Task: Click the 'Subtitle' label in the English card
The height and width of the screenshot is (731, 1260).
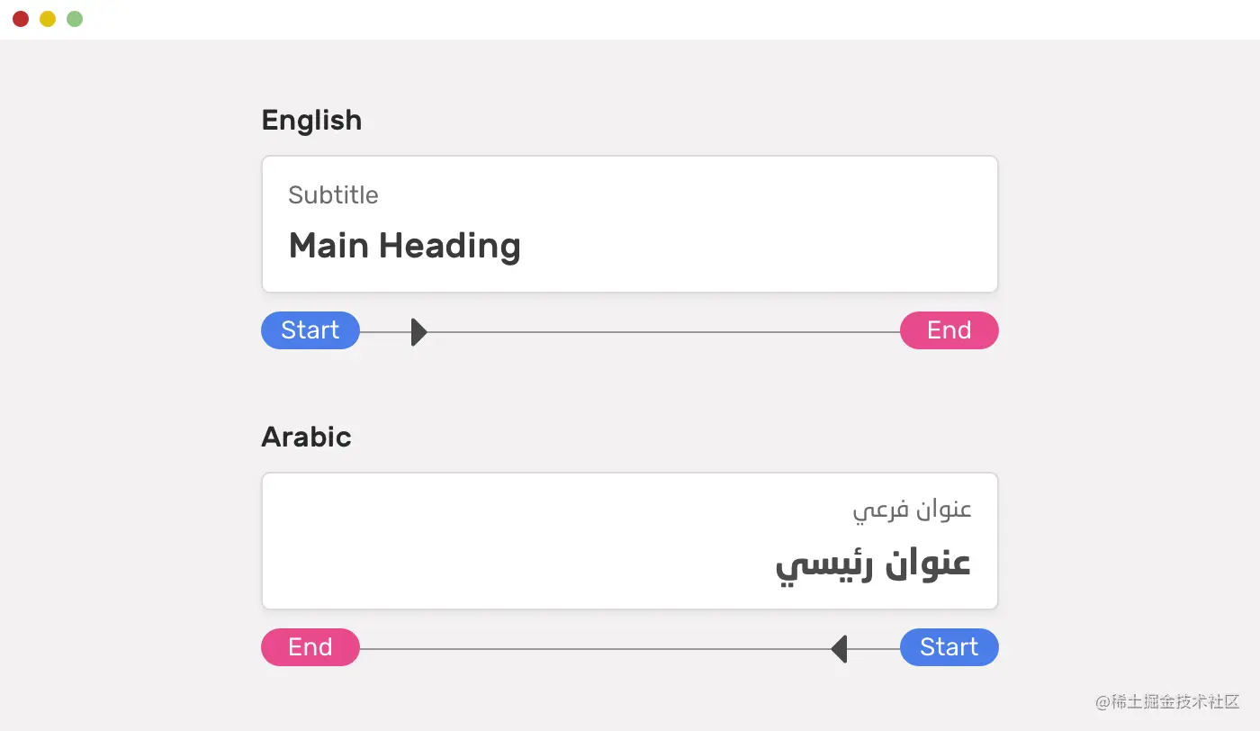Action: (x=333, y=194)
